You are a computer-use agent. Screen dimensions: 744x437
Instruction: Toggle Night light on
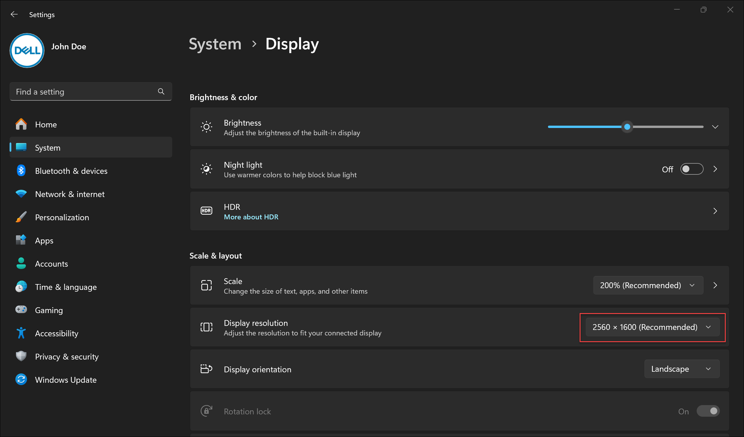coord(693,169)
